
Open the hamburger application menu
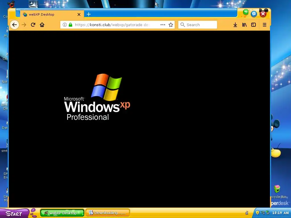(x=265, y=25)
